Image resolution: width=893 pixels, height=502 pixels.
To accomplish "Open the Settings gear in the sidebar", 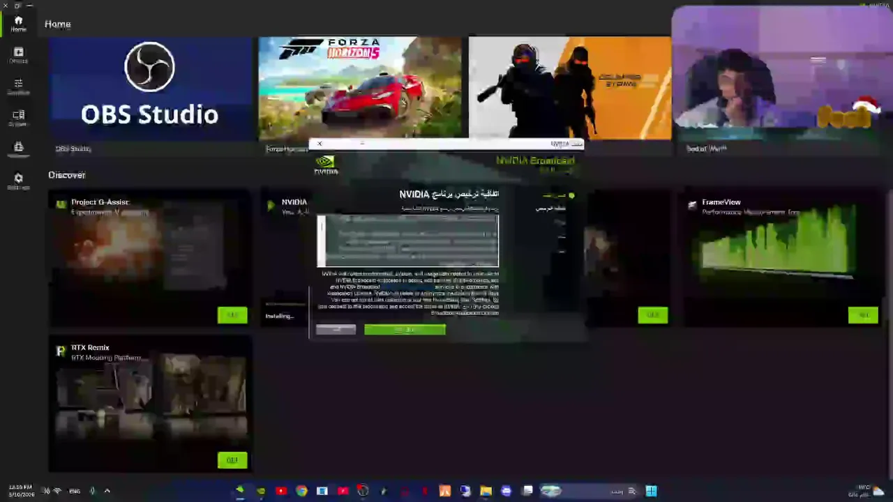I will tap(18, 181).
